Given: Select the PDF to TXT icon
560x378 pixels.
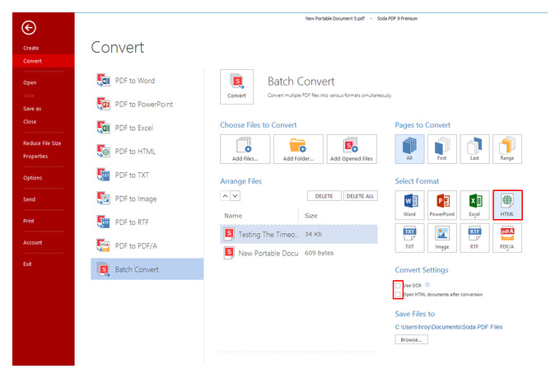Looking at the screenshot, I should [x=103, y=175].
